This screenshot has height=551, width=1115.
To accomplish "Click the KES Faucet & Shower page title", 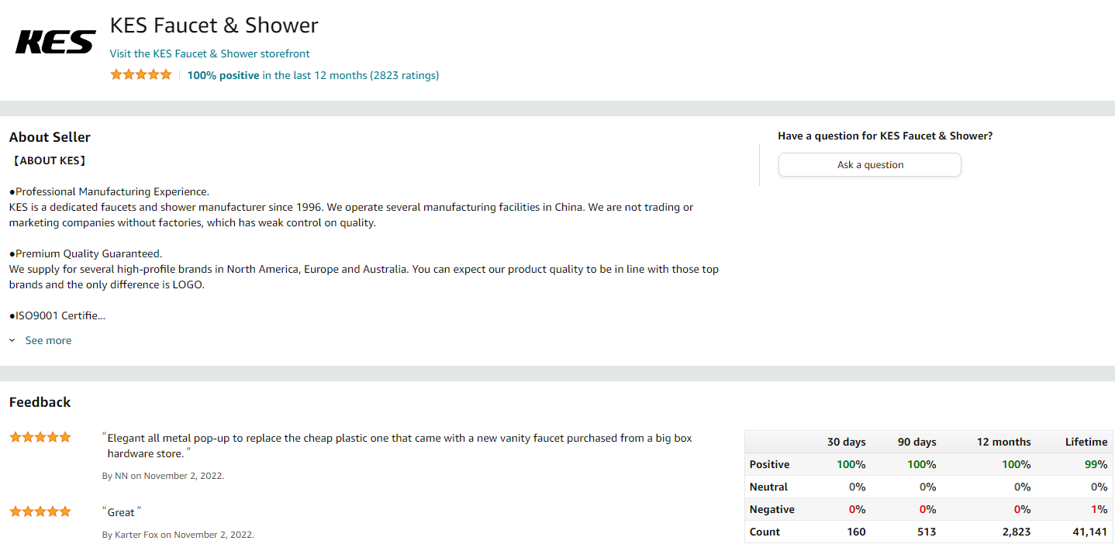I will [x=214, y=26].
